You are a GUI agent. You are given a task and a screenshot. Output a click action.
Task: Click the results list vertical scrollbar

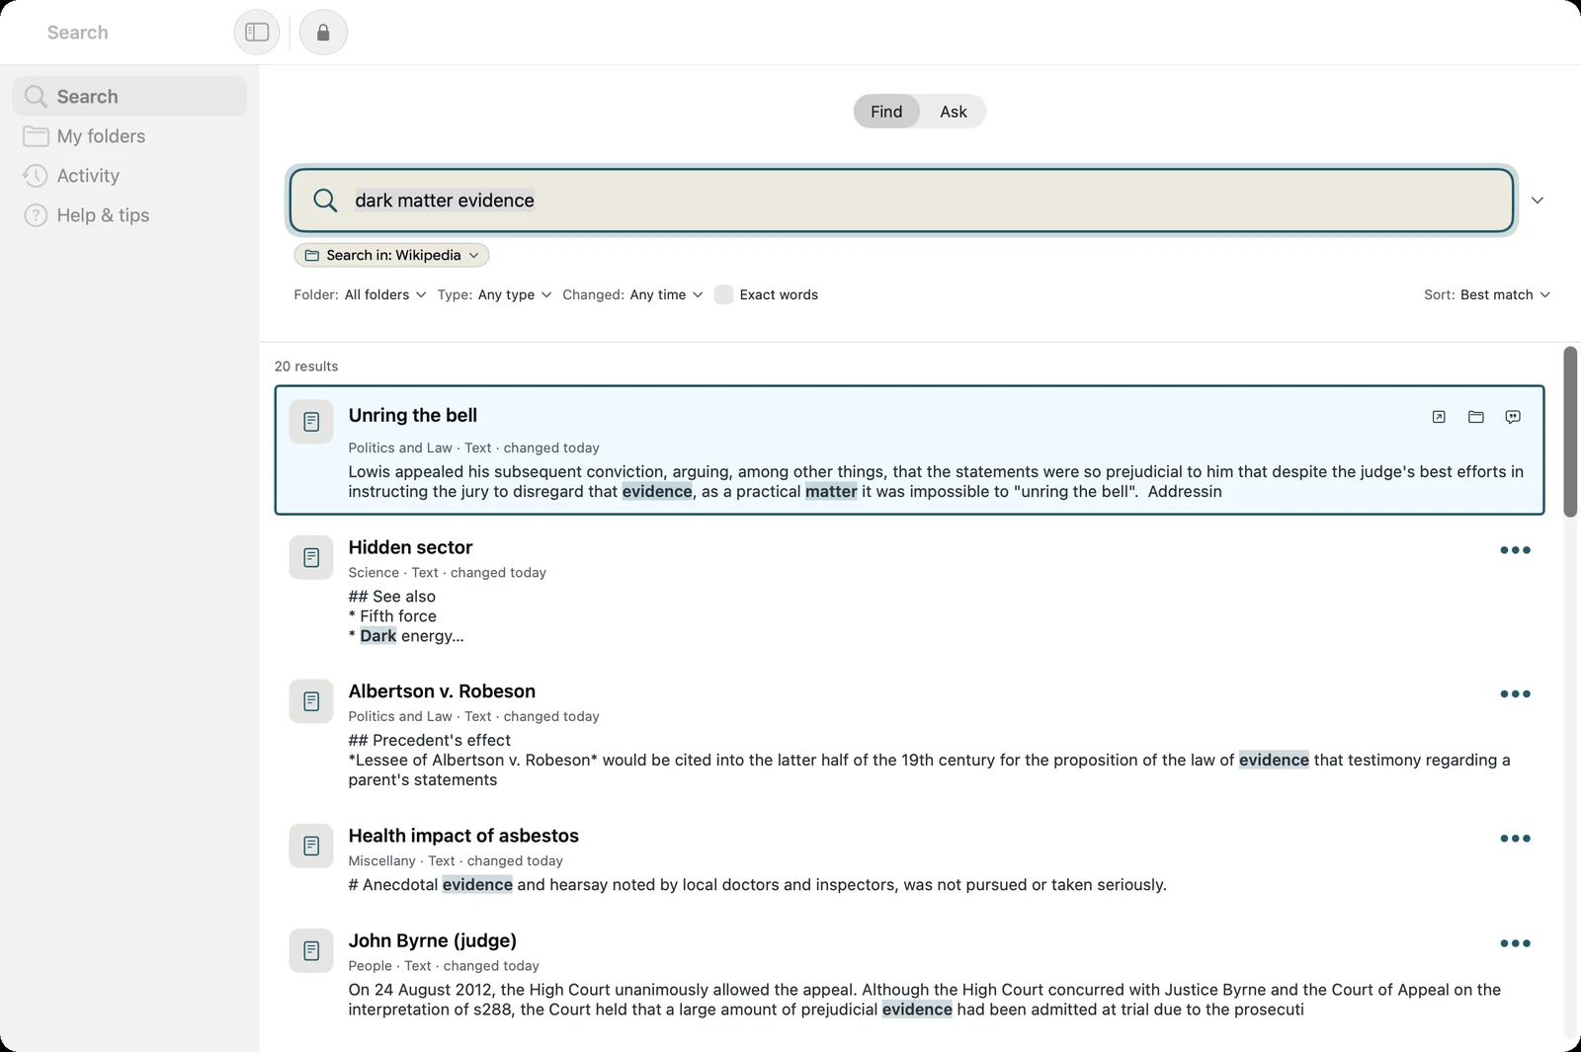pyautogui.click(x=1570, y=432)
